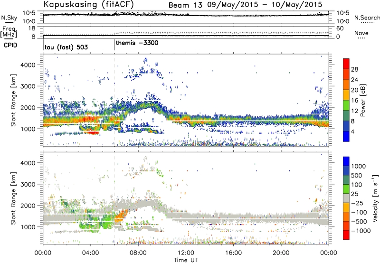Screen dimensions: 380x263
Task: Click the '60' tick on Nave axis
Action: 340,28
